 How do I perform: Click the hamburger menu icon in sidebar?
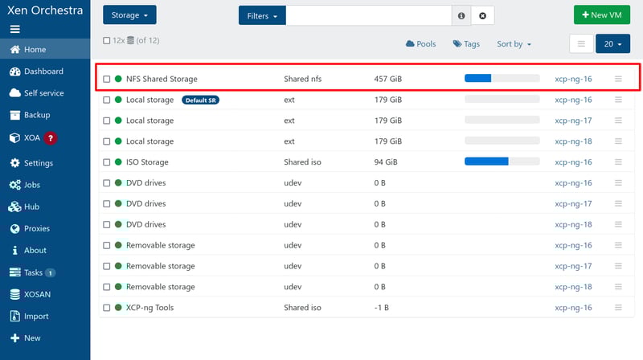coord(14,29)
